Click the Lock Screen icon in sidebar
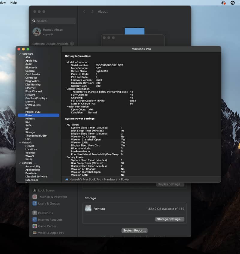 pyautogui.click(x=35, y=190)
